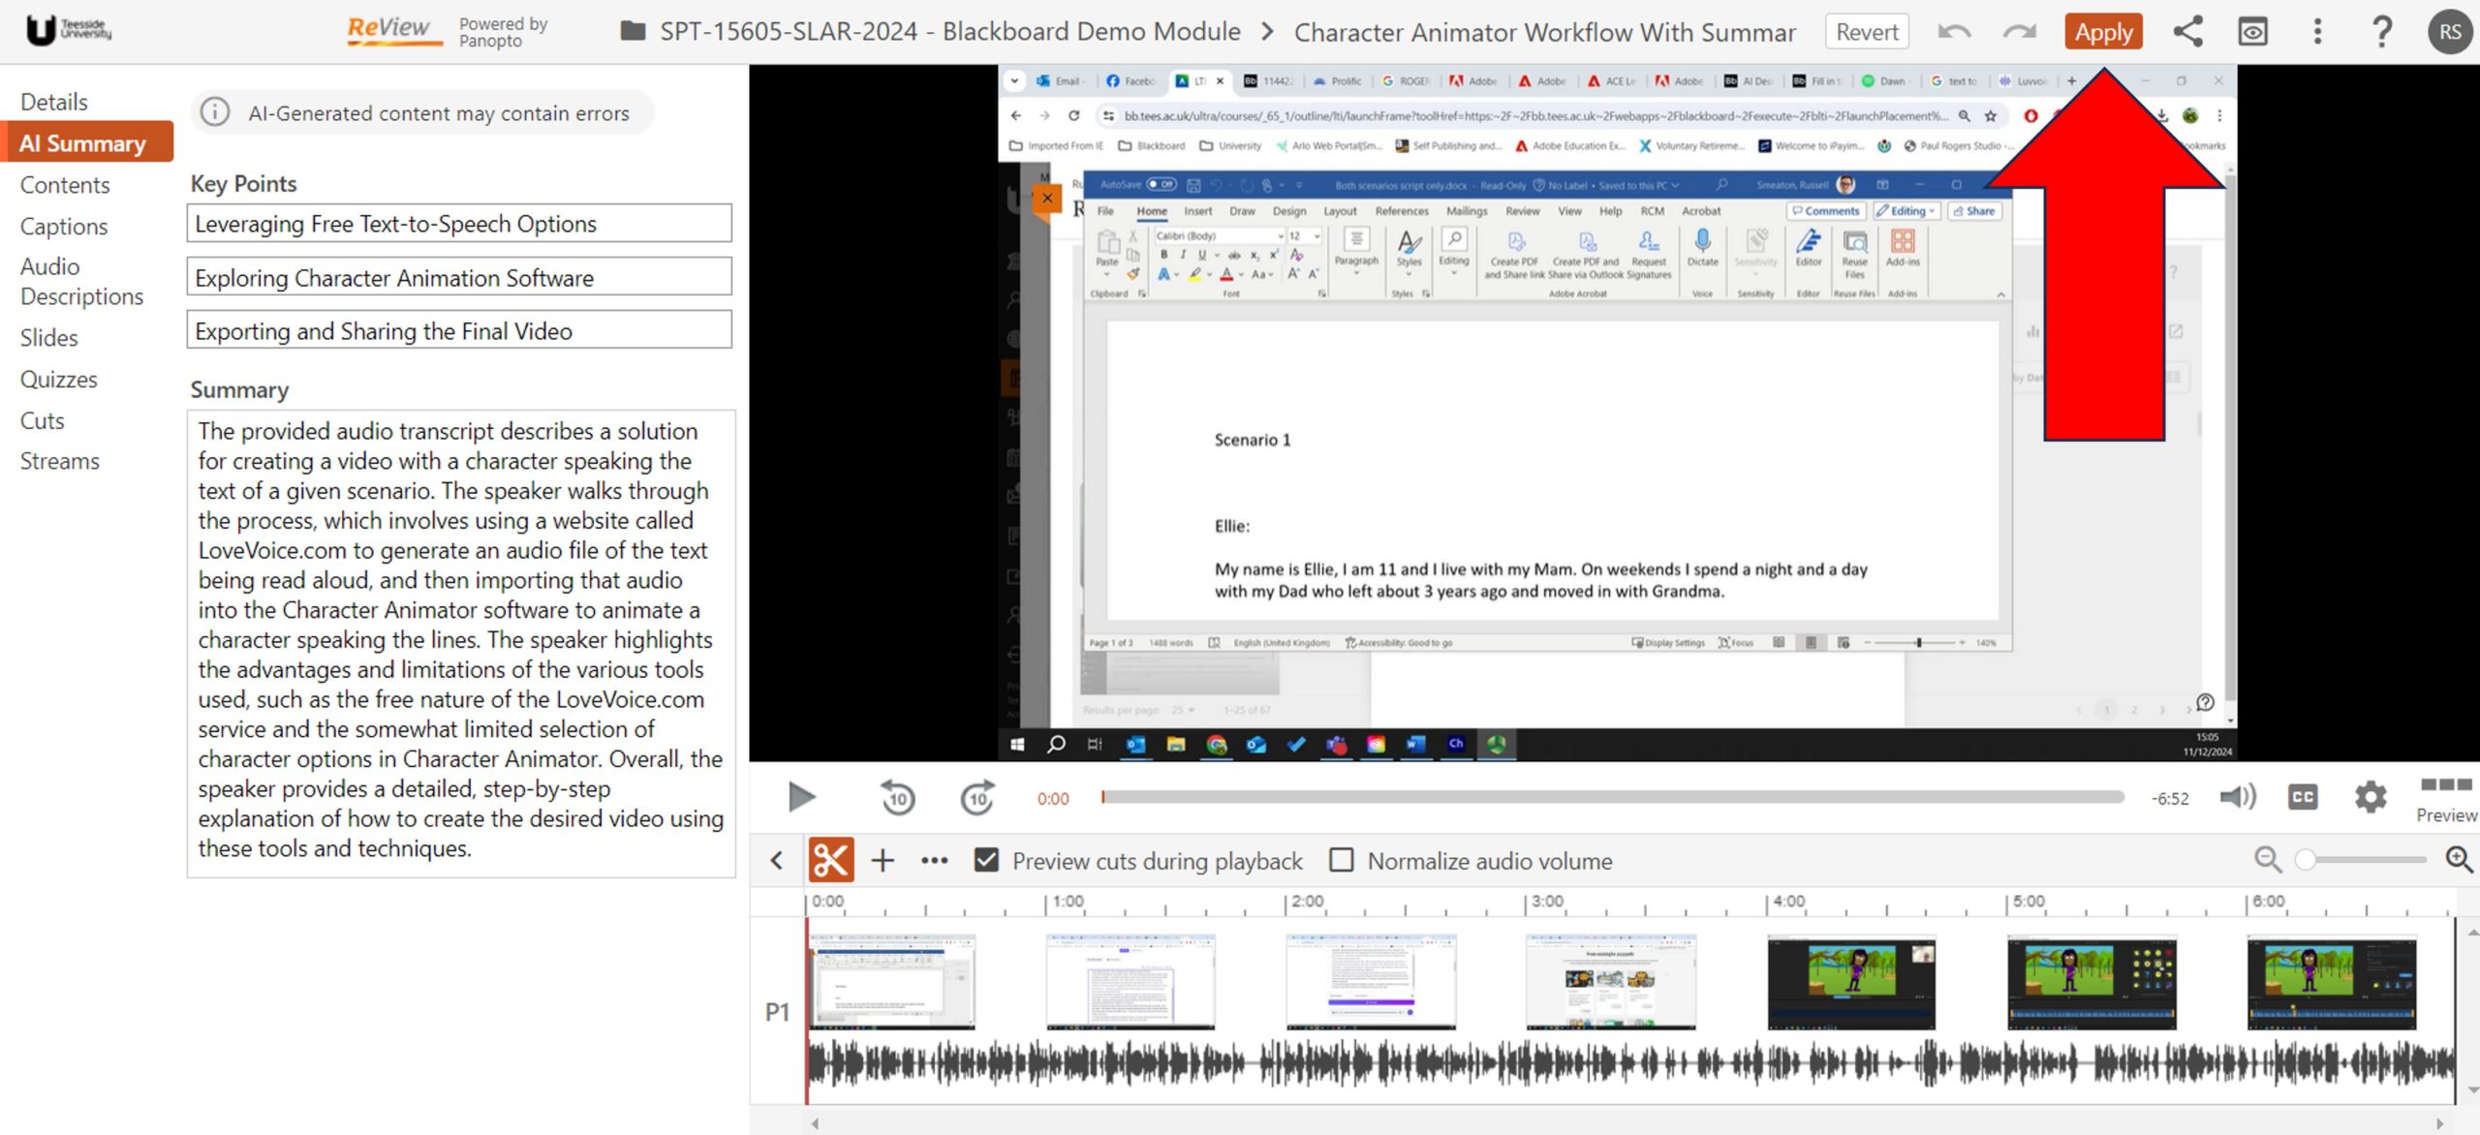The width and height of the screenshot is (2480, 1135).
Task: Enable Normalize audio volume
Action: (1342, 860)
